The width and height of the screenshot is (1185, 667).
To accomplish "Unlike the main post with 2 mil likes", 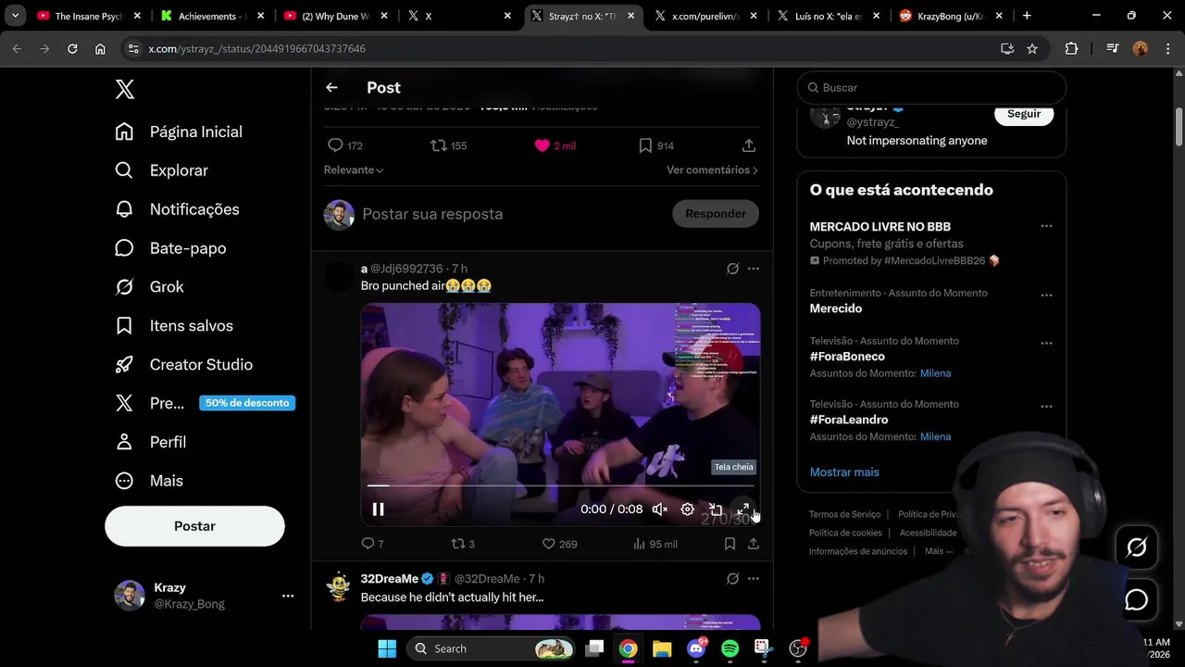I will tap(555, 145).
